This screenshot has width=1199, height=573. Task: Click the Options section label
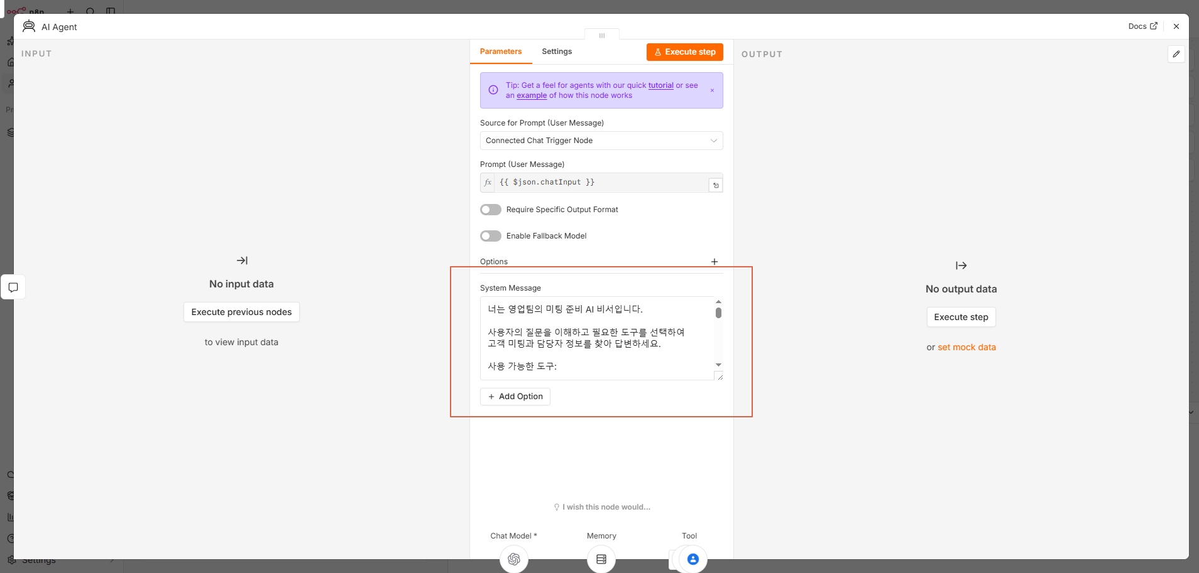click(494, 262)
